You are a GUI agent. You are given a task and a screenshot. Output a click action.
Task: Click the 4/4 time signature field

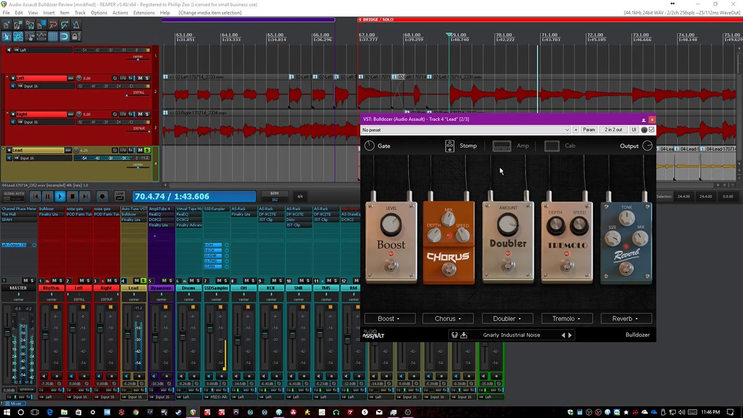(x=300, y=196)
